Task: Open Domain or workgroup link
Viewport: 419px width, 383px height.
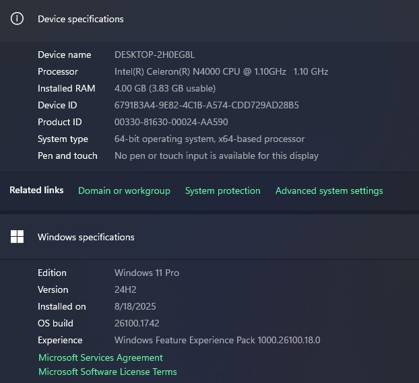Action: tap(124, 190)
